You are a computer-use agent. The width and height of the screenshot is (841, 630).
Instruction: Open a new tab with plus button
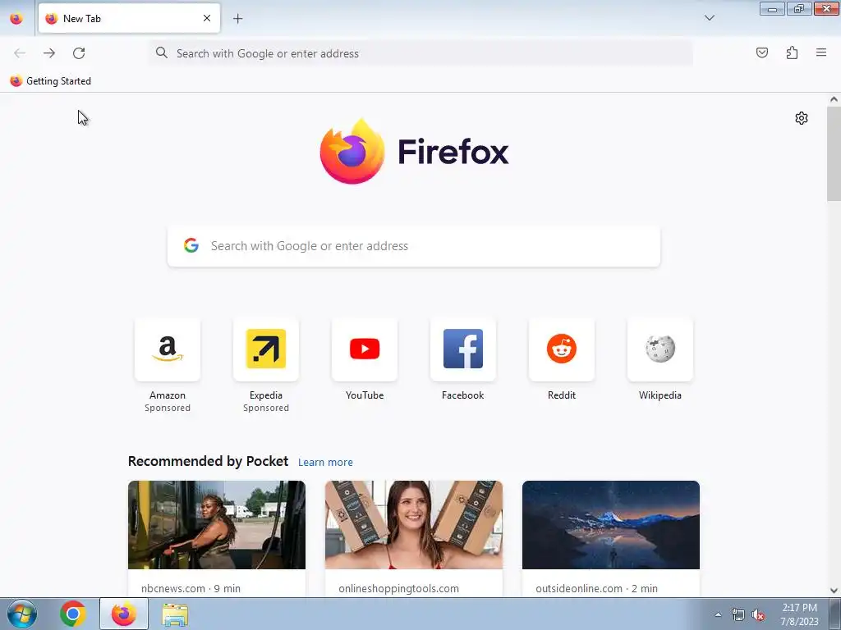pyautogui.click(x=237, y=18)
